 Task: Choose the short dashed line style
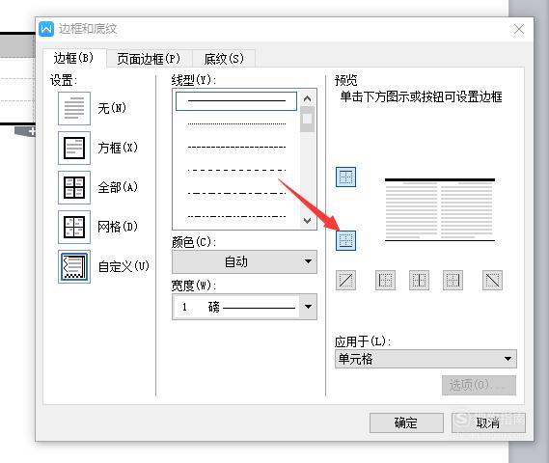(x=236, y=147)
